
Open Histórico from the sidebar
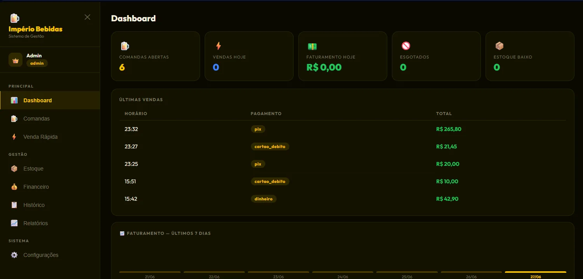50,205
